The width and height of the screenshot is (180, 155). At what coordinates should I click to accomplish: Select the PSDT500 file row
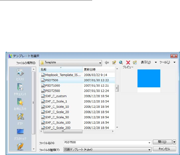(x=78, y=80)
